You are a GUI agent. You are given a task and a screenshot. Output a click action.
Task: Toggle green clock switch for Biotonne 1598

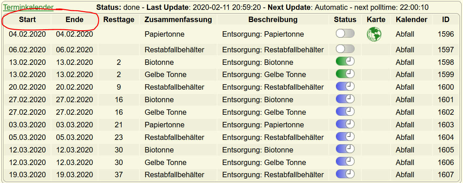pyautogui.click(x=345, y=61)
